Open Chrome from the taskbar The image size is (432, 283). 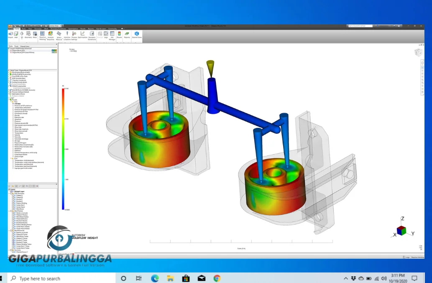[x=217, y=278]
